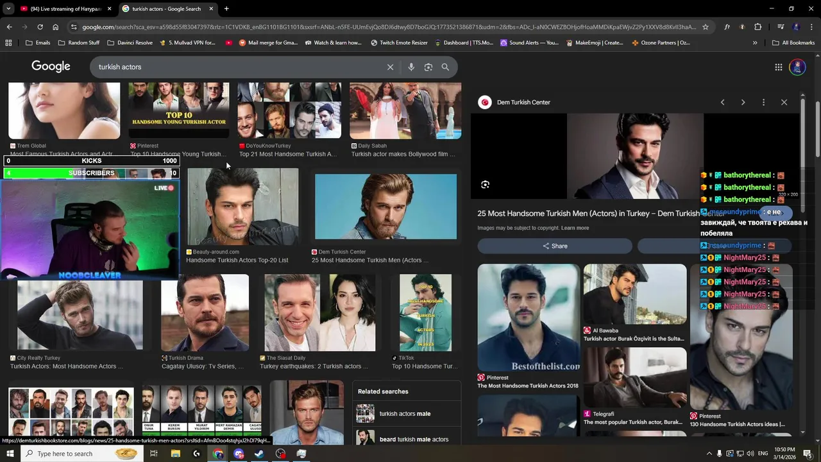Image resolution: width=821 pixels, height=462 pixels.
Task: Click the page vertical scrollbar
Action: pos(817,128)
